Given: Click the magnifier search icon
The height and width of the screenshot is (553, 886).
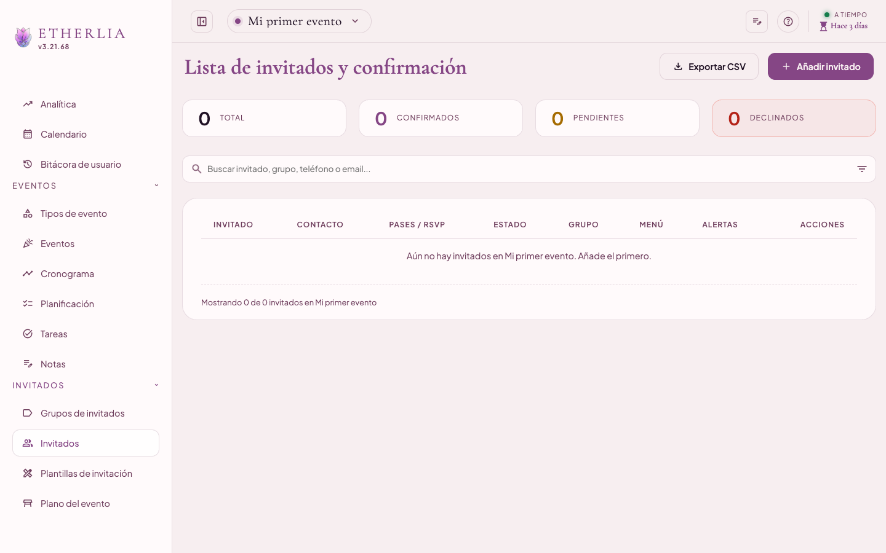Looking at the screenshot, I should (x=197, y=169).
